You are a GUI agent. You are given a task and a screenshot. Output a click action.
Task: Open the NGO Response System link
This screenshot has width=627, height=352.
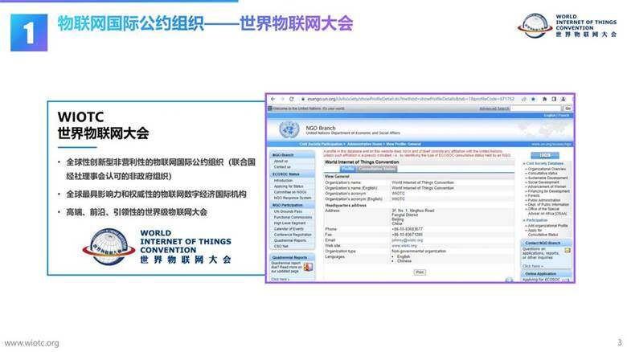293,198
